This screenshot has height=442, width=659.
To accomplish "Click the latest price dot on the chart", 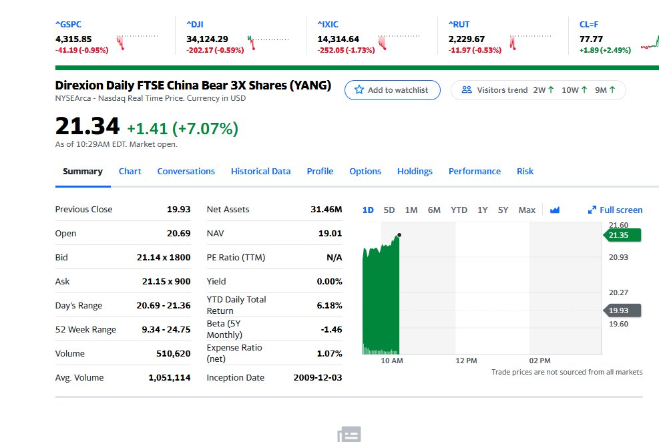I will [x=399, y=235].
